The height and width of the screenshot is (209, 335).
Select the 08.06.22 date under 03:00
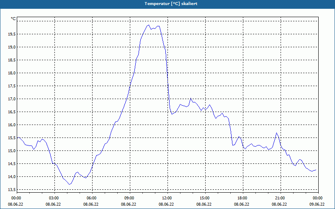tap(53, 204)
